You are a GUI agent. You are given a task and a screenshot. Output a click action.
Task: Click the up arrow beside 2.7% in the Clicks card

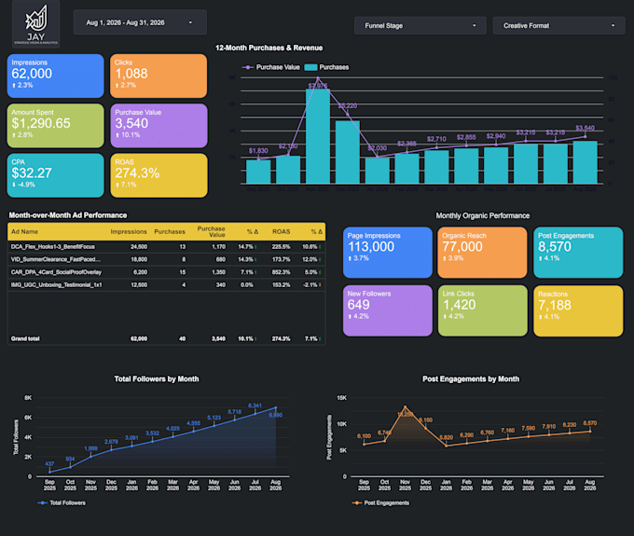pyautogui.click(x=117, y=85)
